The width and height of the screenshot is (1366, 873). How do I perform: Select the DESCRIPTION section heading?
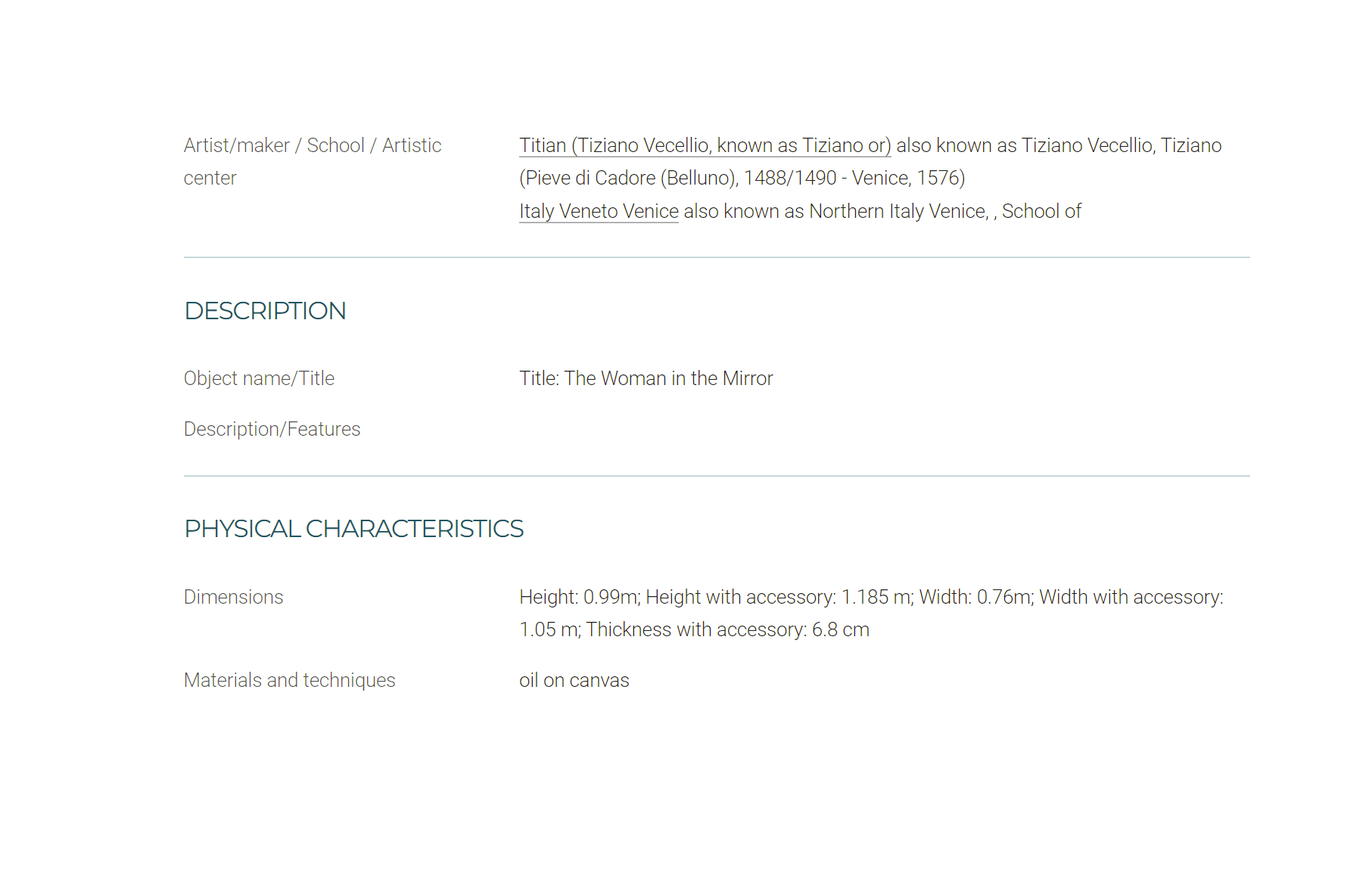pyautogui.click(x=265, y=311)
